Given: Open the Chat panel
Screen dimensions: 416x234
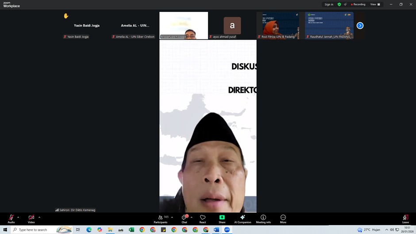Looking at the screenshot, I should [x=184, y=219].
